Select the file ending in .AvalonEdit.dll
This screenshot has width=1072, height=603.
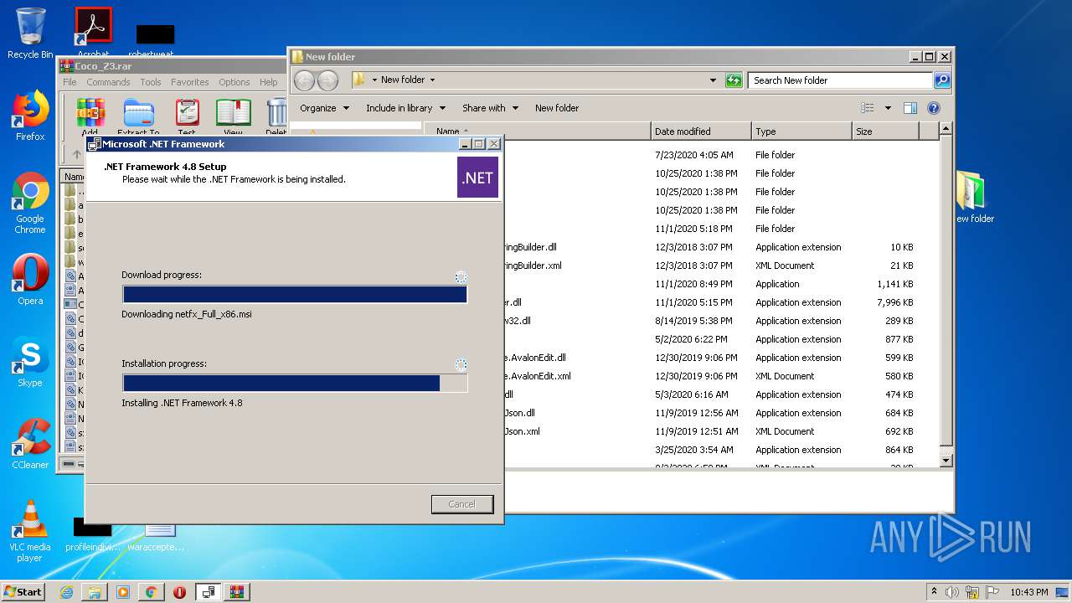tap(720, 358)
